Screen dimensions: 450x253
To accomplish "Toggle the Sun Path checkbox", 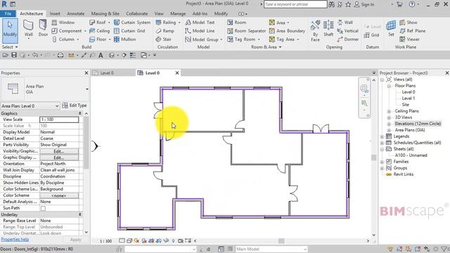I will [43, 208].
